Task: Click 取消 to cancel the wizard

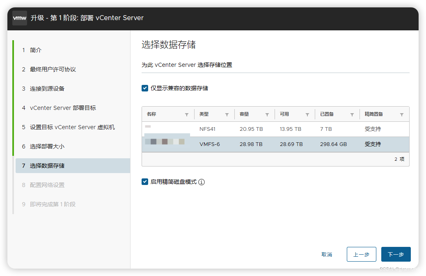Action: coord(327,254)
